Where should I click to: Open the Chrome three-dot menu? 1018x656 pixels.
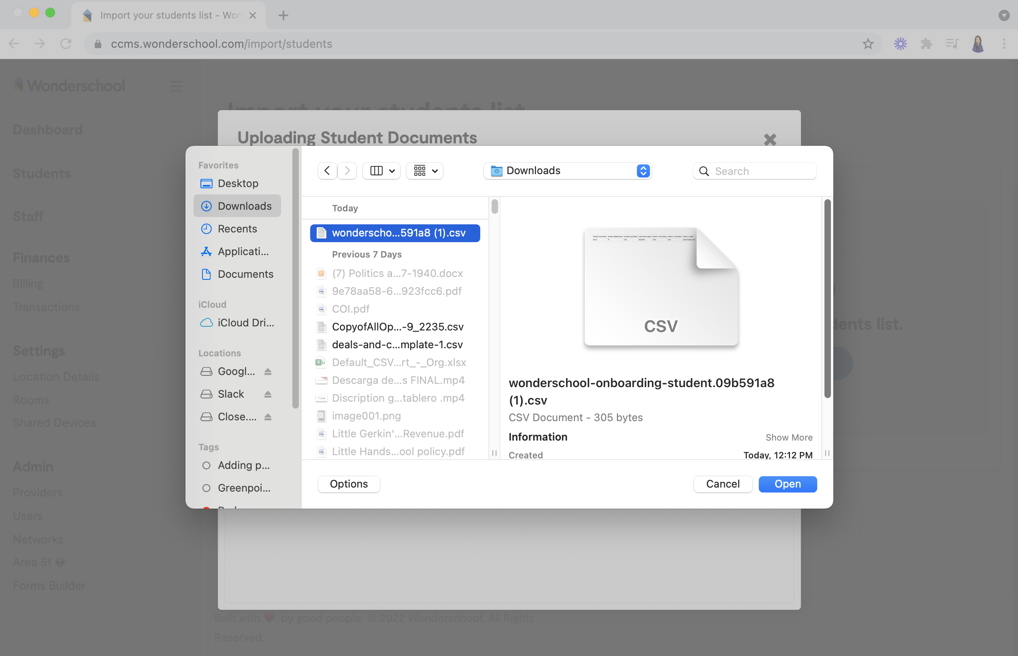[1004, 43]
